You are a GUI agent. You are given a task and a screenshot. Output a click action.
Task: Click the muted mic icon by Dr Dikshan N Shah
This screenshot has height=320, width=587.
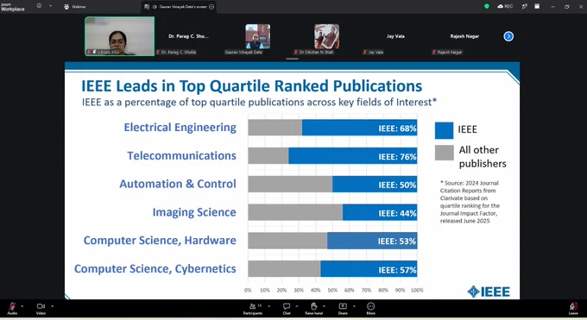pos(296,52)
